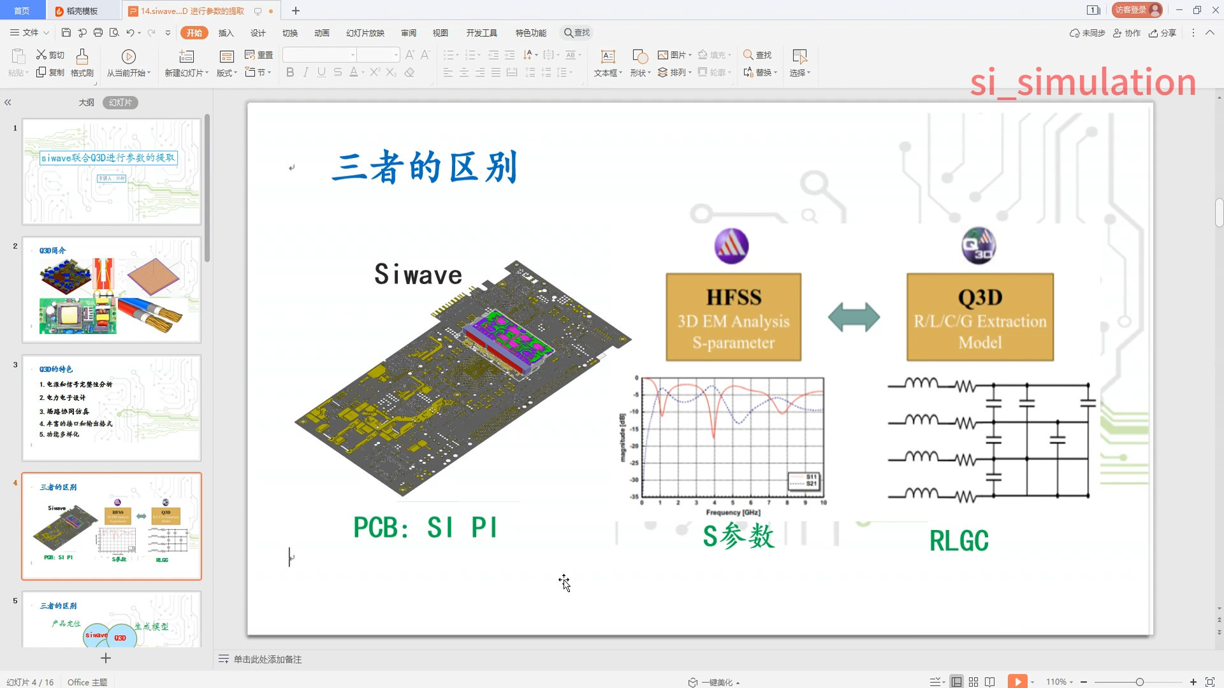Click the Superscript X² icon
The image size is (1224, 688).
click(375, 73)
